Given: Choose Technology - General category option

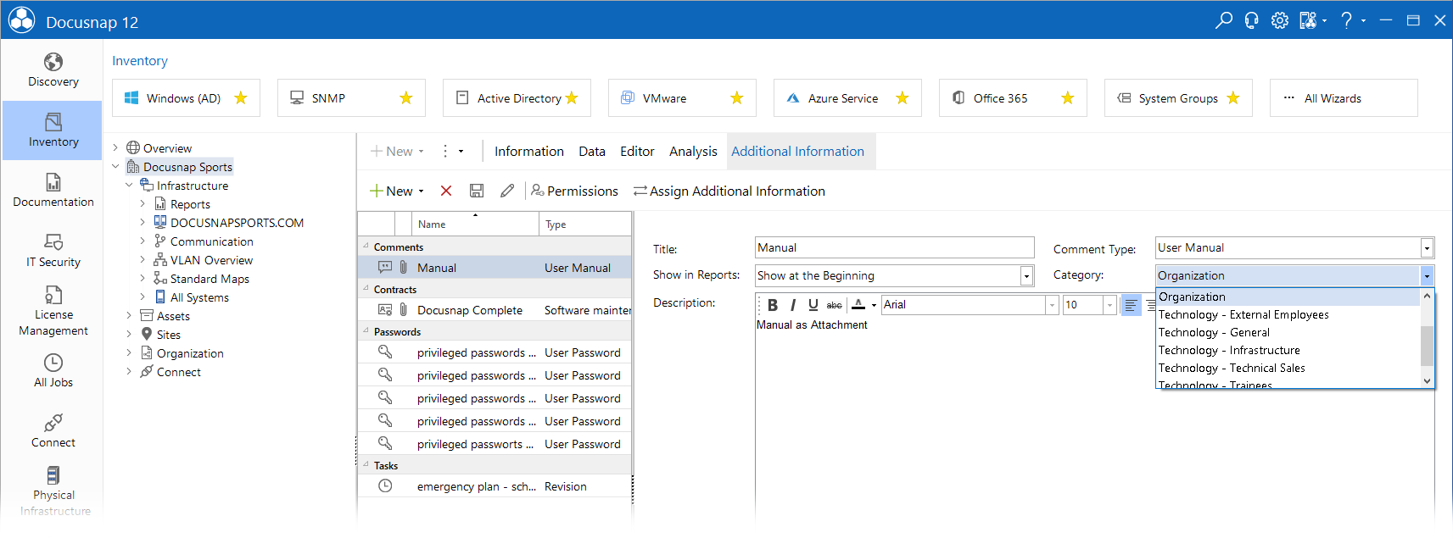Looking at the screenshot, I should point(1288,332).
